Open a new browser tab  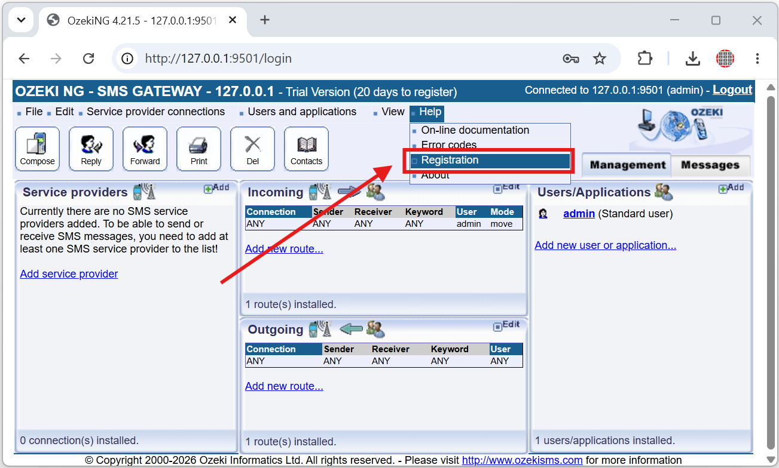pos(265,20)
